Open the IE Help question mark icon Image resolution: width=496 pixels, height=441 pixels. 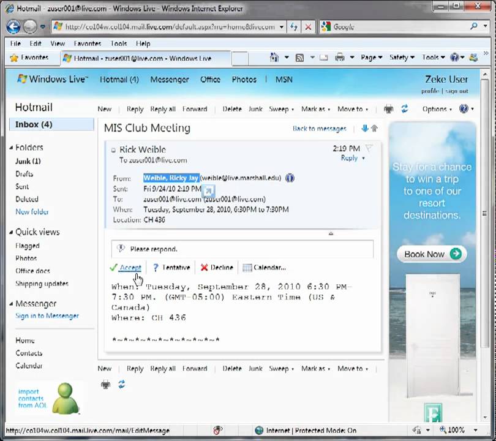coord(454,58)
